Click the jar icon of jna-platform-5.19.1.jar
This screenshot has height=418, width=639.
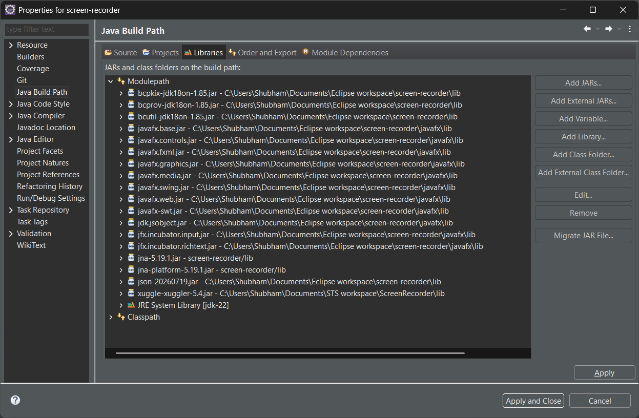tap(131, 270)
